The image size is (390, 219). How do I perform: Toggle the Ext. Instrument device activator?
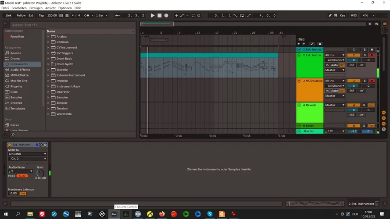click(10, 145)
